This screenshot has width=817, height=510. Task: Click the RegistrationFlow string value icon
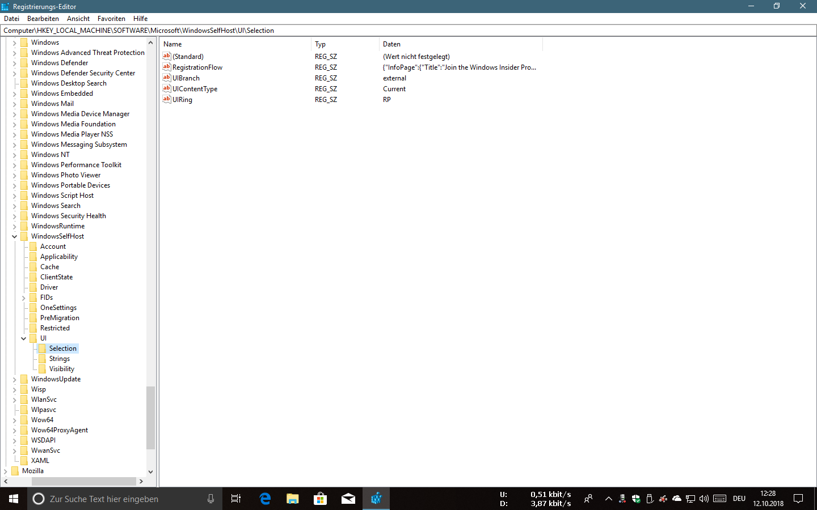pos(167,67)
